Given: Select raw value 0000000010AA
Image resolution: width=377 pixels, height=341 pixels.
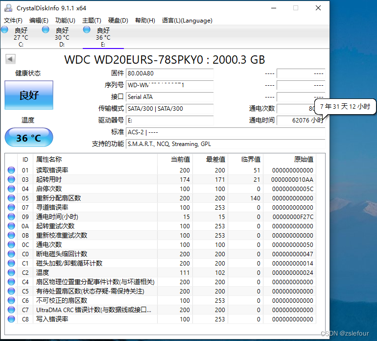Looking at the screenshot, I should (x=292, y=180).
